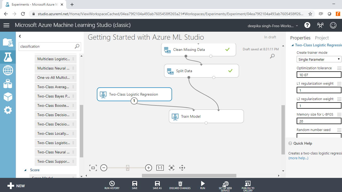
Task: Select One-vs-All Multiclass module in palette
Action: (55, 78)
